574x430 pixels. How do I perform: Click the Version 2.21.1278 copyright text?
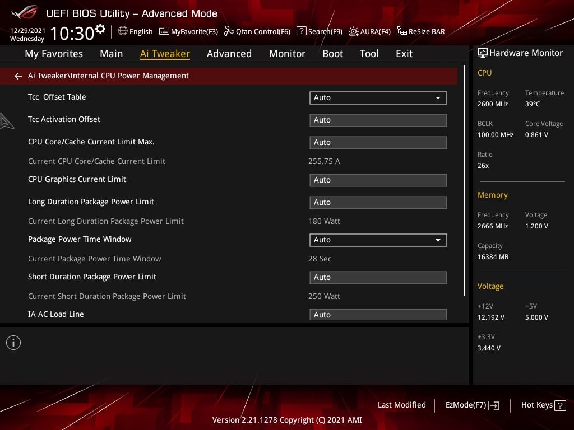click(287, 420)
